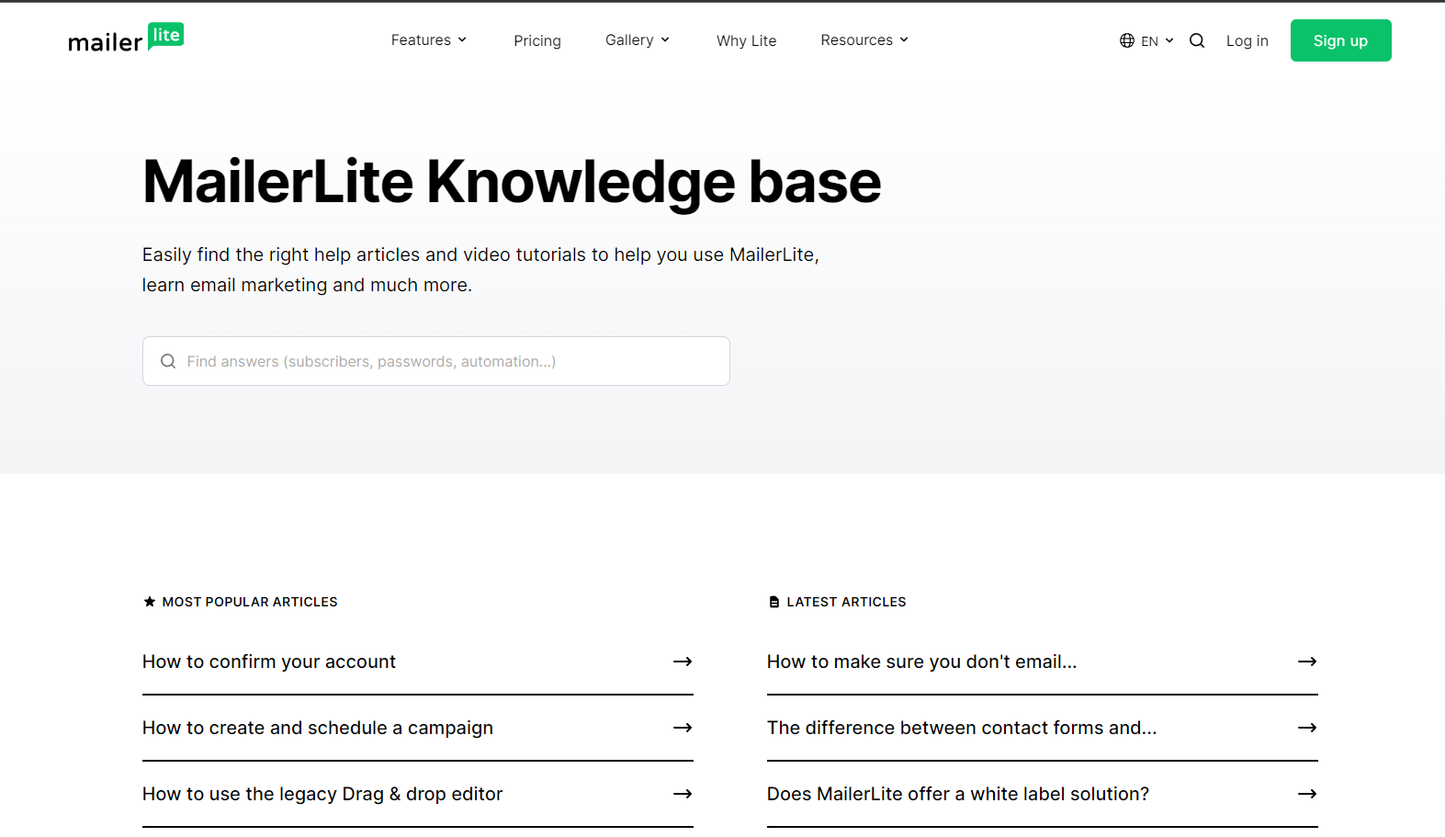Open How to confirm your account article

[269, 662]
